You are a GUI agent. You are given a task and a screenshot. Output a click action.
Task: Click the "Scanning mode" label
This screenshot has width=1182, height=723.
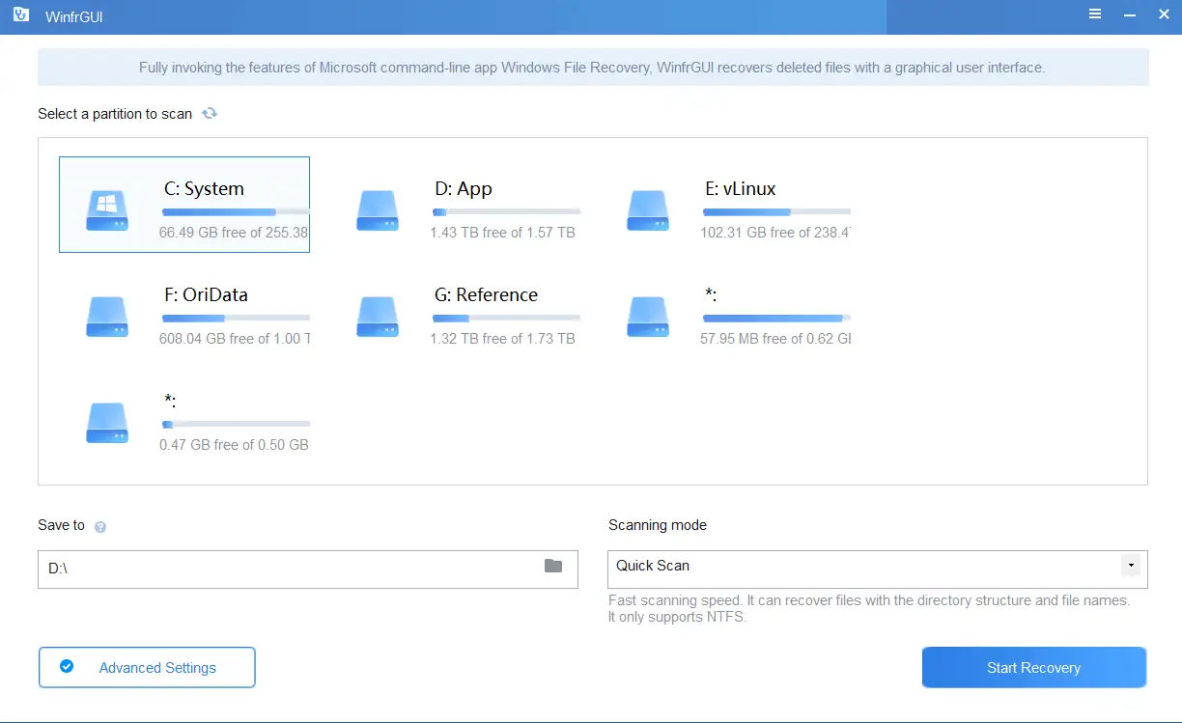658,525
